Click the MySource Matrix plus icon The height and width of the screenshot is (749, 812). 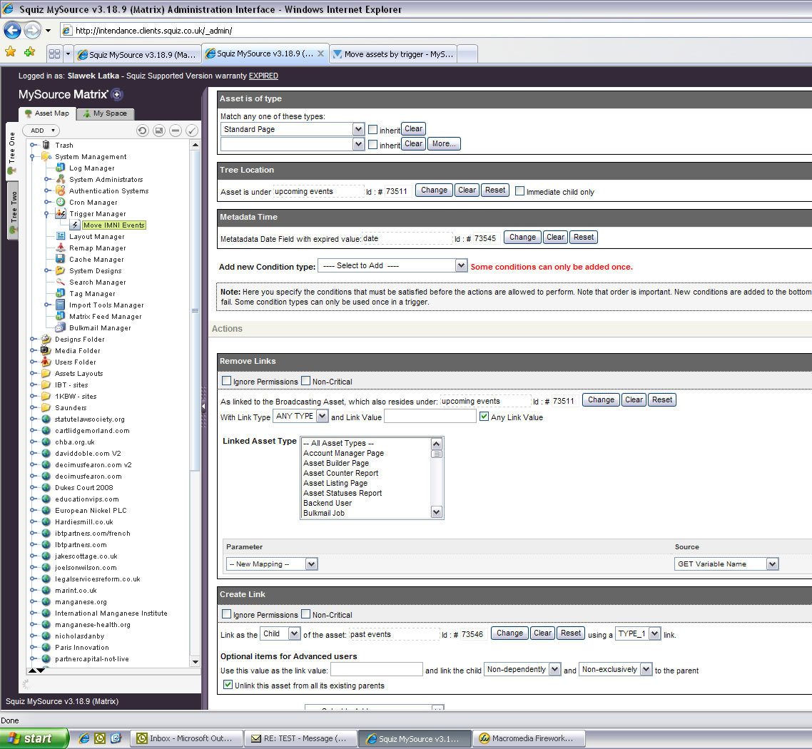click(118, 94)
